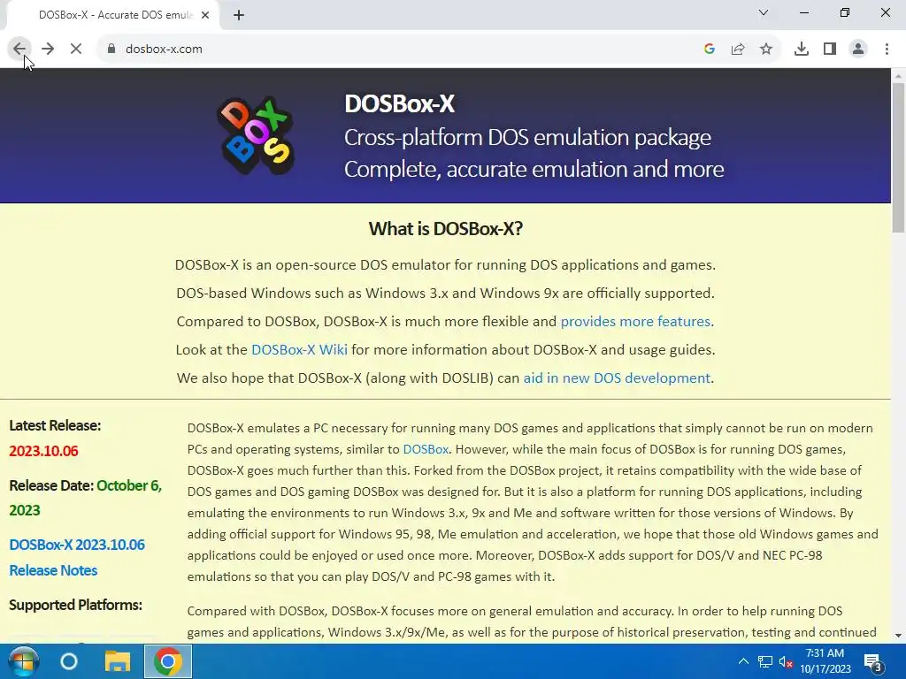
Task: Open Cortana search circle on taskbar
Action: pos(69,661)
